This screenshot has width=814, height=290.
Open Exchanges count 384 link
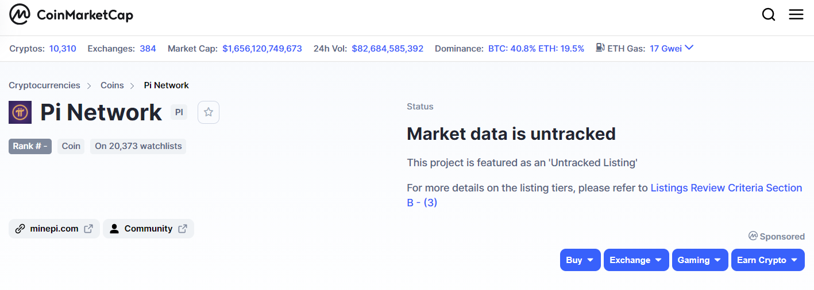coord(148,49)
